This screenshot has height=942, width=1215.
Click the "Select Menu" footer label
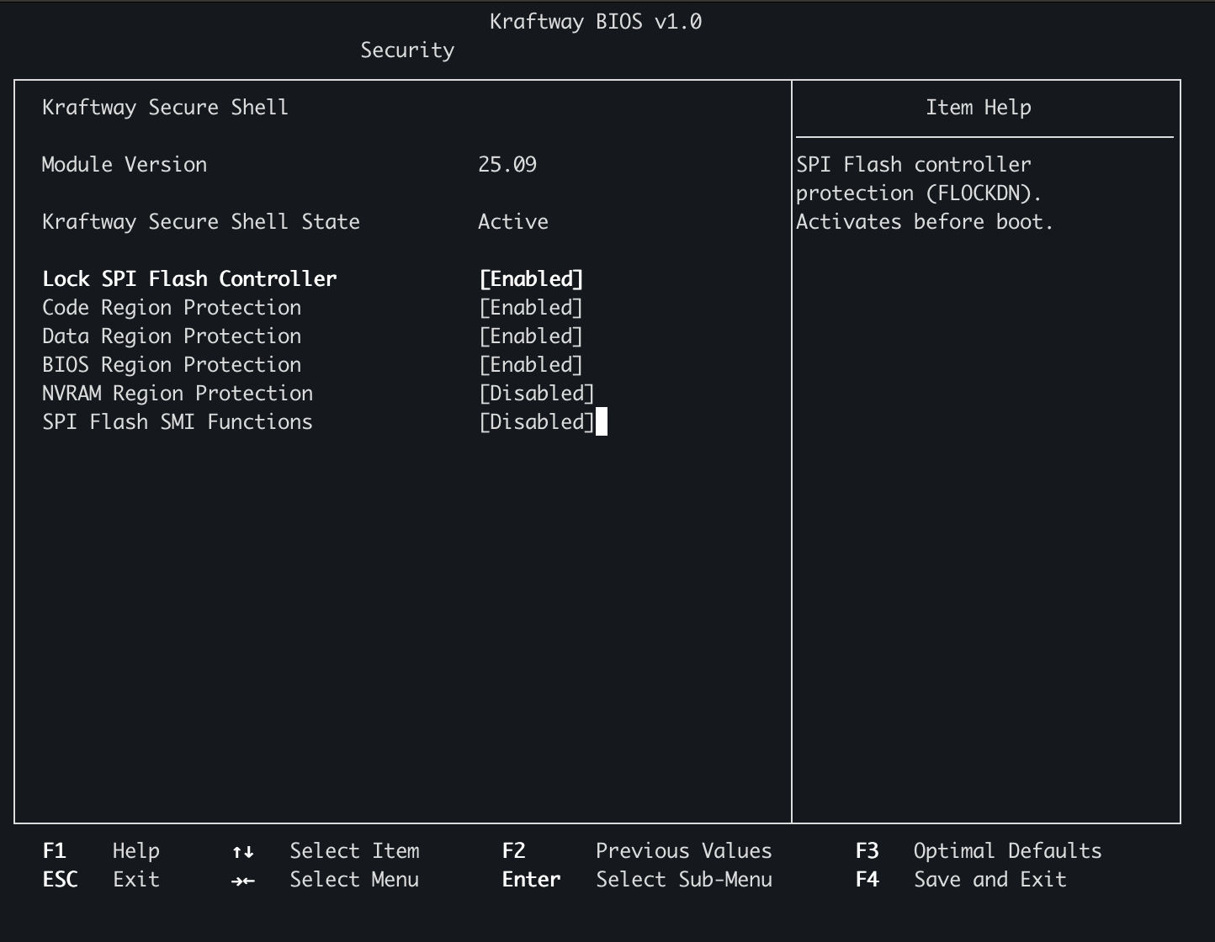(x=354, y=880)
